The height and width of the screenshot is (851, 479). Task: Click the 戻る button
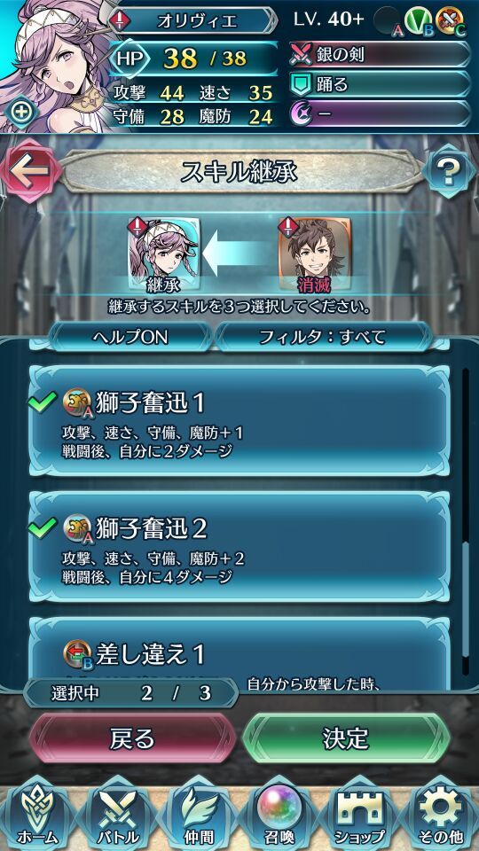pos(132,738)
